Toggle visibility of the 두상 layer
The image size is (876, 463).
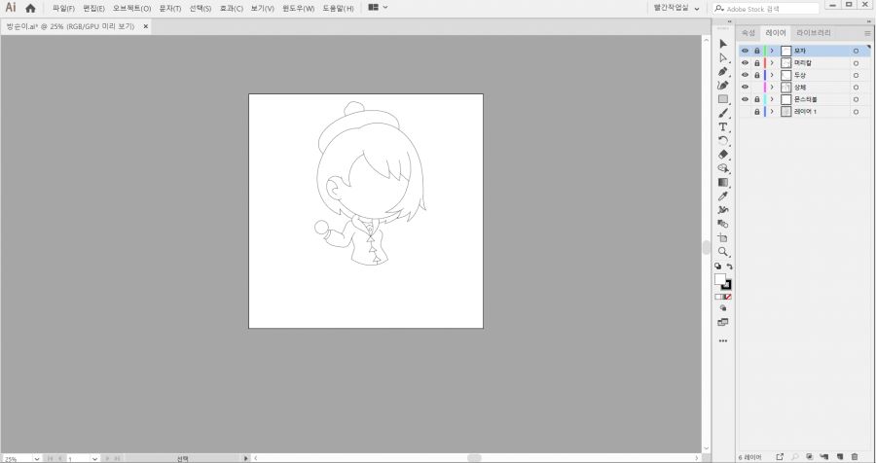click(x=746, y=75)
